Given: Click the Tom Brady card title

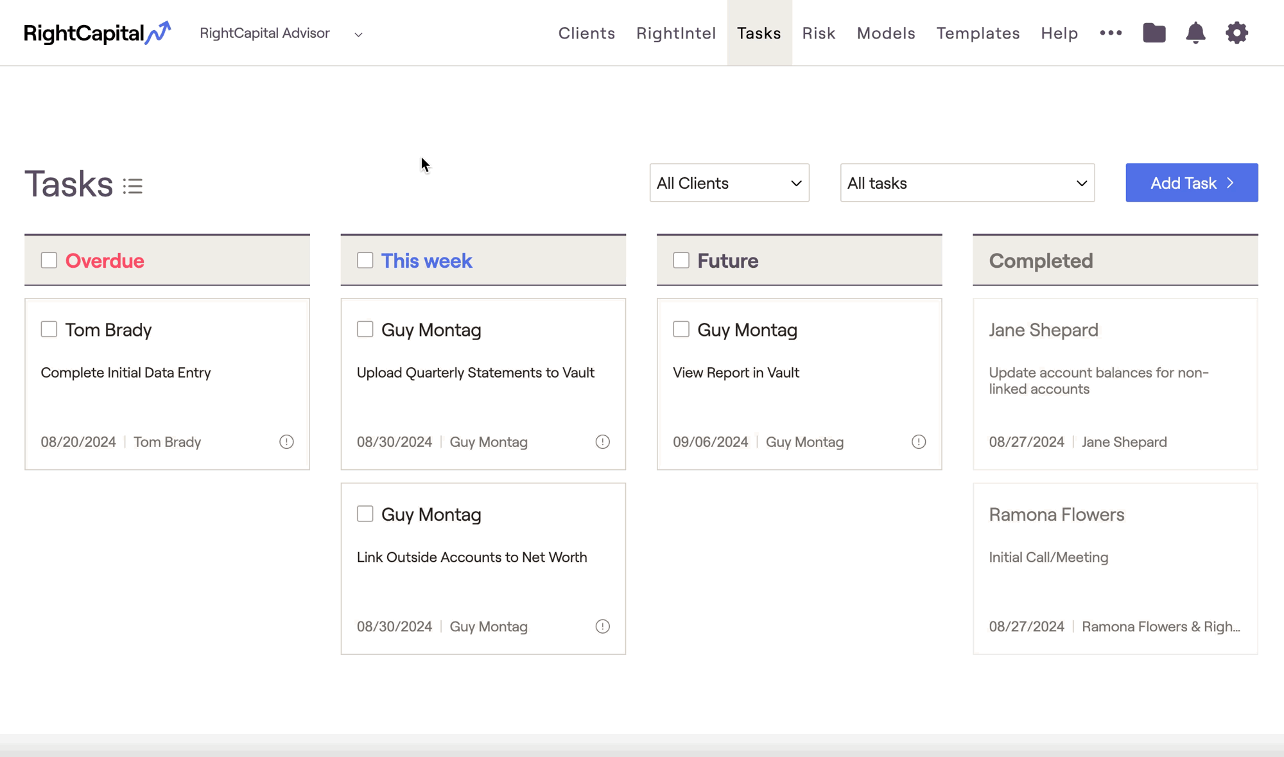Looking at the screenshot, I should point(108,330).
